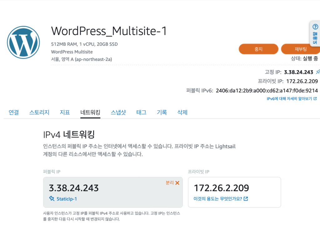Click the header private IP 172.26.2.209
The width and height of the screenshot is (320, 232).
[302, 81]
